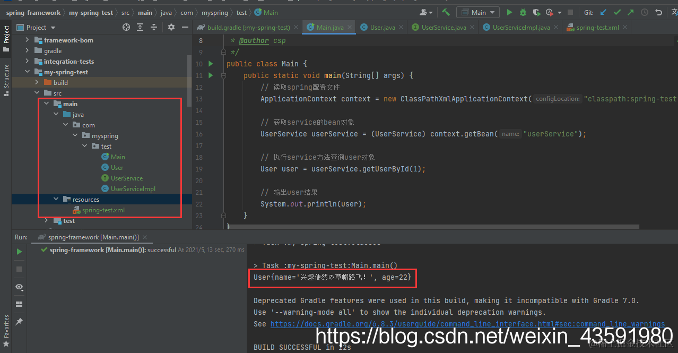Image resolution: width=678 pixels, height=353 pixels.
Task: Show Git history via the clock icon
Action: coord(645,12)
